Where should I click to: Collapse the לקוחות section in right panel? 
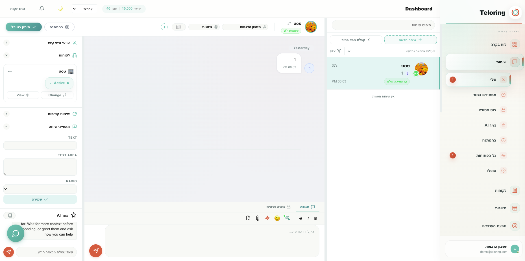(41, 55)
